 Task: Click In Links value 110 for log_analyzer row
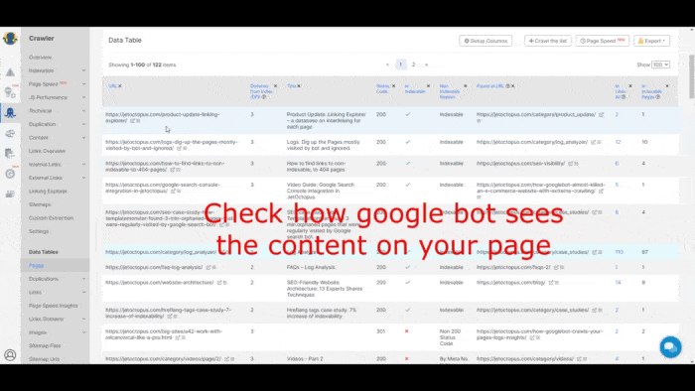[x=619, y=252]
